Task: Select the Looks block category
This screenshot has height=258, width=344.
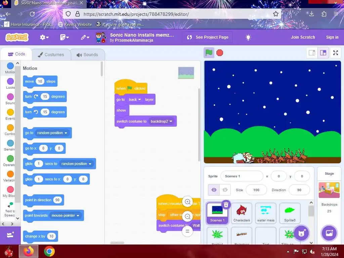Action: click(x=10, y=84)
